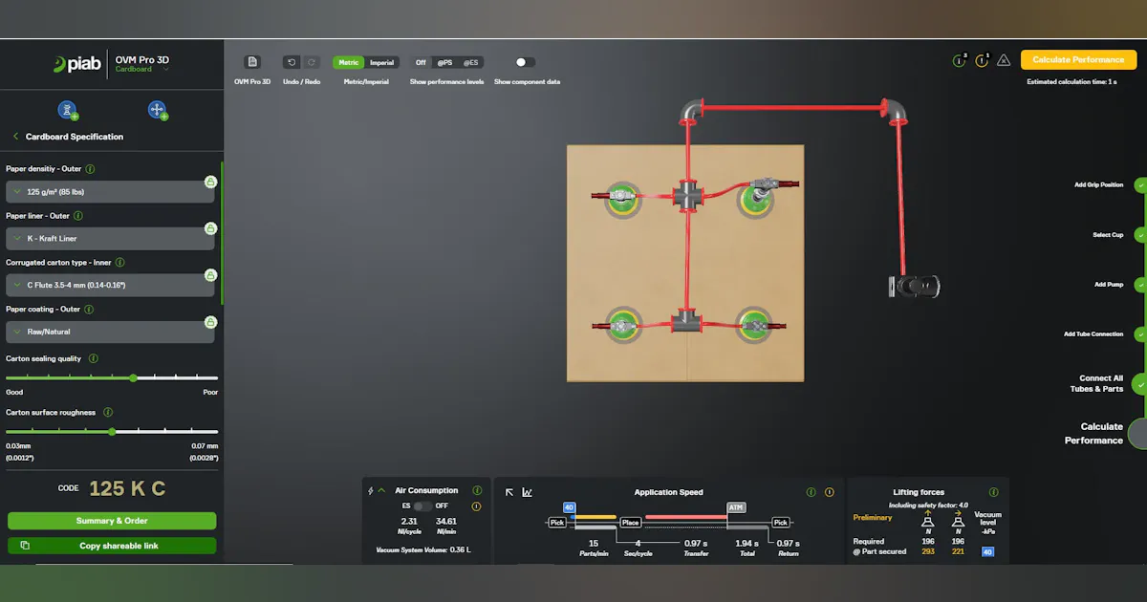Adjust Carton surface roughness slider handle

tap(112, 432)
